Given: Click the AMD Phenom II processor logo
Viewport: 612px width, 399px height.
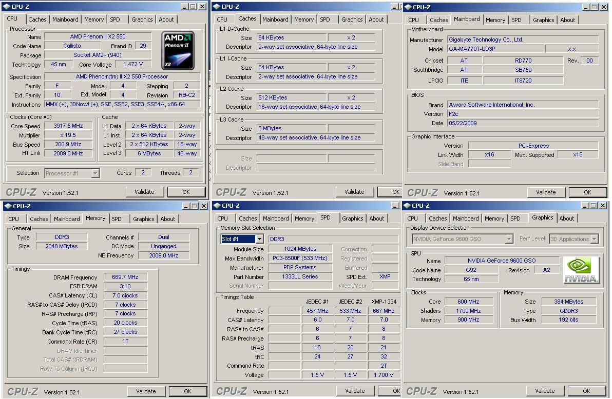Looking at the screenshot, I should (x=178, y=51).
